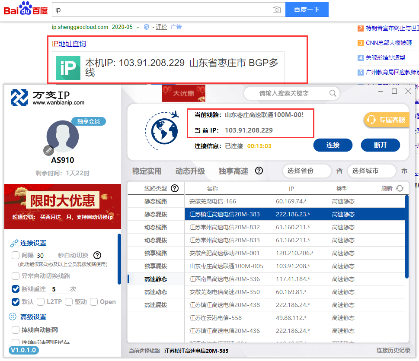The image size is (419, 361).
Task: Select 独享线路 line type
Action: (156, 253)
